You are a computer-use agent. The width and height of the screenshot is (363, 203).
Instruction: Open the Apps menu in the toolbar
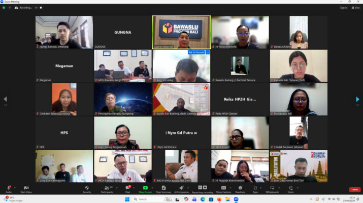pyautogui.click(x=255, y=189)
